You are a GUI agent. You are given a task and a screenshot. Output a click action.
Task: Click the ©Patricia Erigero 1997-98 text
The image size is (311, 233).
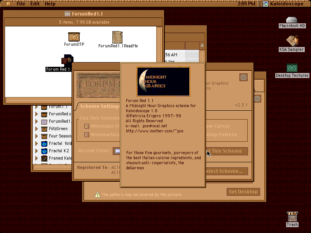point(153,116)
